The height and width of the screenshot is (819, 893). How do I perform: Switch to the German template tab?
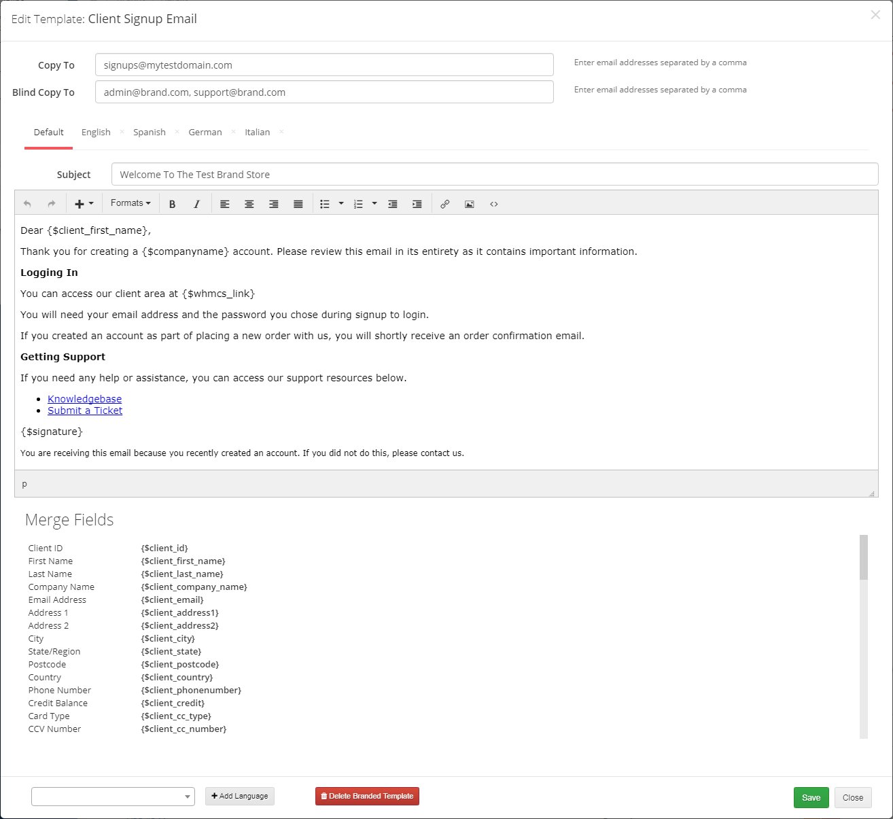[x=205, y=132]
